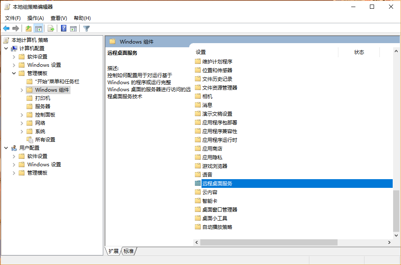This screenshot has height=265, width=401.
Task: Open the 查看(V) menu
Action: [x=59, y=18]
